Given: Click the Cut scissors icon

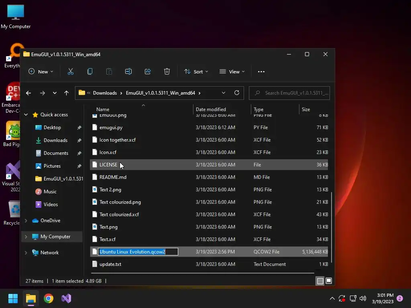Looking at the screenshot, I should tap(71, 71).
